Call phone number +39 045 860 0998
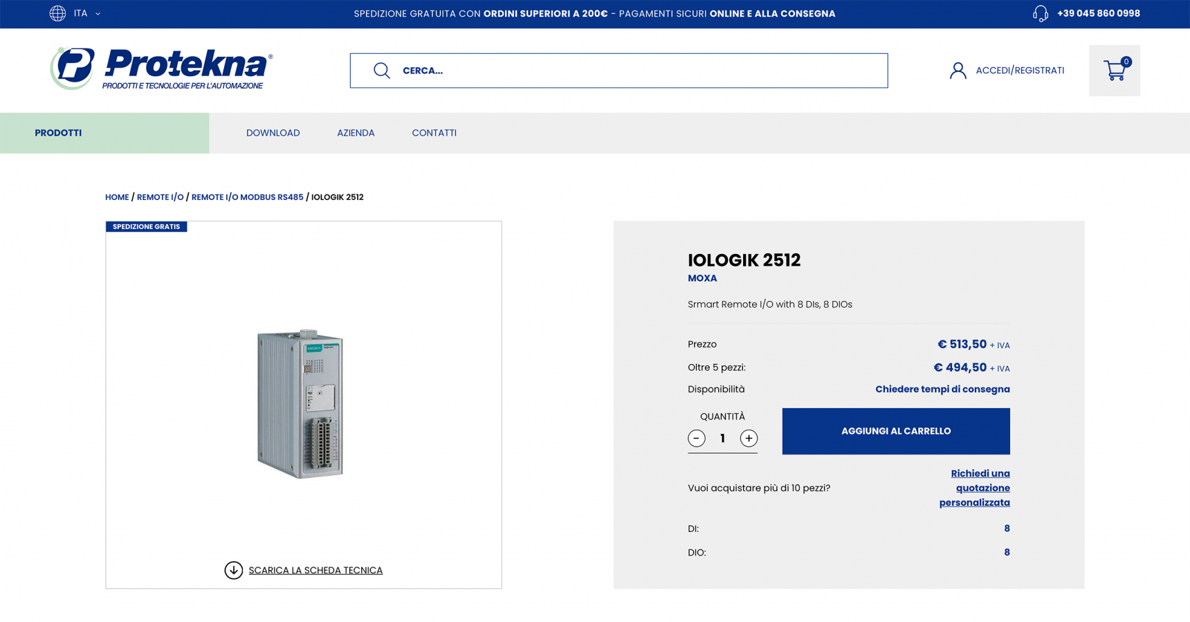1190x622 pixels. 1098,14
